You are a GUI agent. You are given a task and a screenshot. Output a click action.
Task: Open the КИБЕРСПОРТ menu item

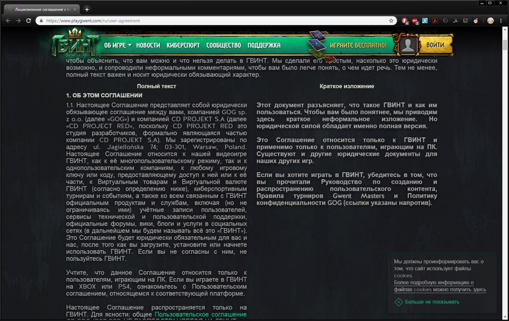coord(183,45)
